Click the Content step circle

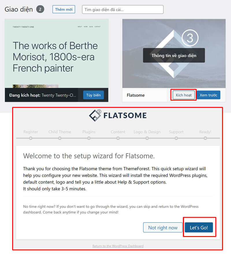pyautogui.click(x=118, y=138)
